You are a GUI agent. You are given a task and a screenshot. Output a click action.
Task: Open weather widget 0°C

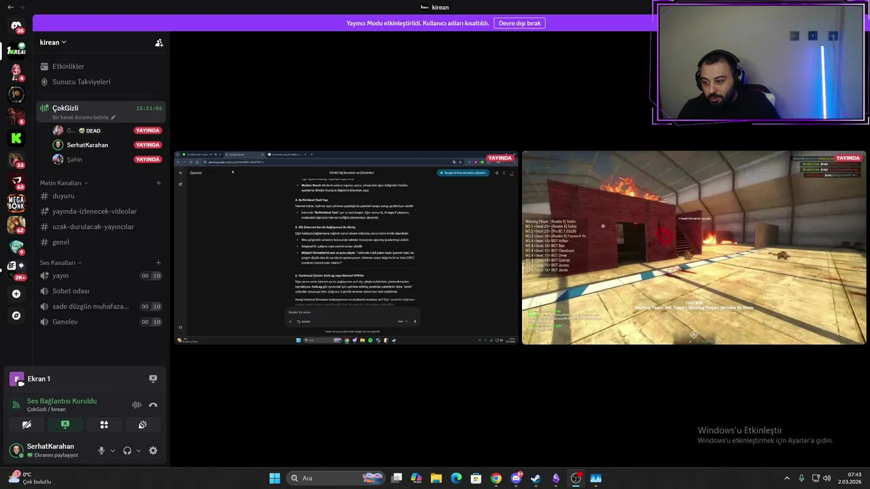pos(29,478)
